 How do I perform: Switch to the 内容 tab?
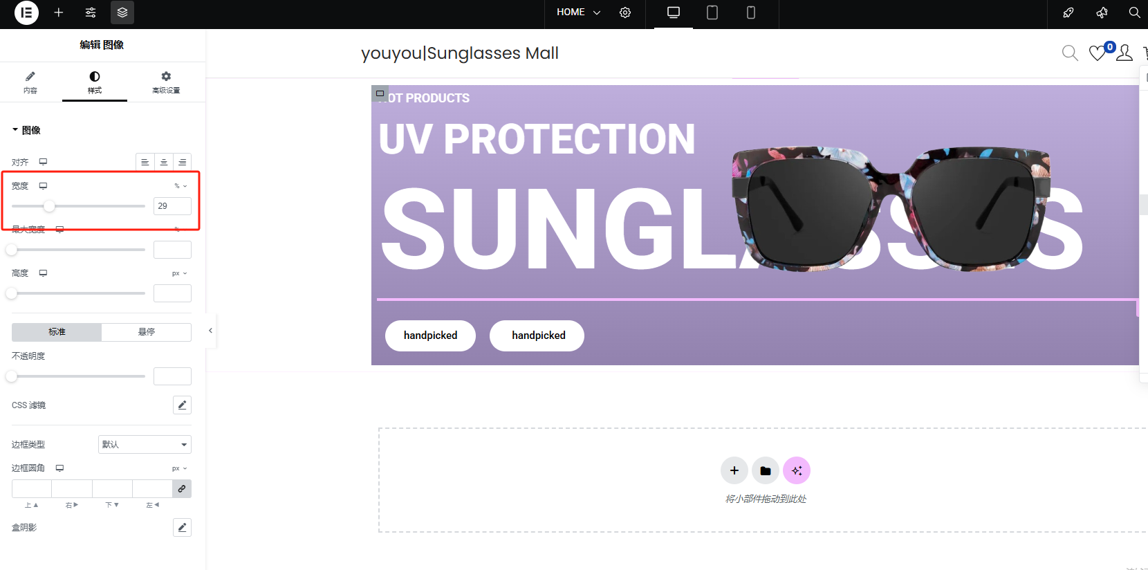(30, 82)
